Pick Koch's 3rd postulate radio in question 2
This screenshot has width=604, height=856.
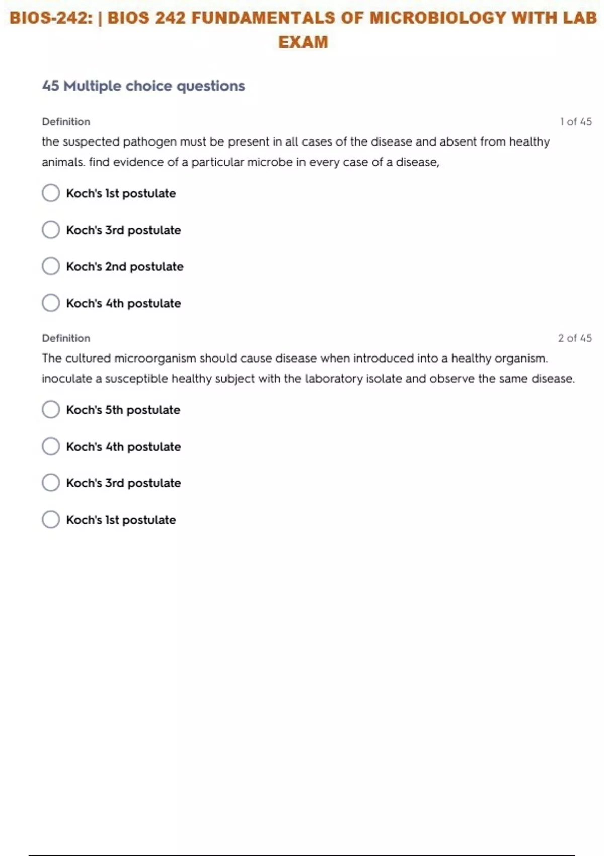(x=51, y=483)
